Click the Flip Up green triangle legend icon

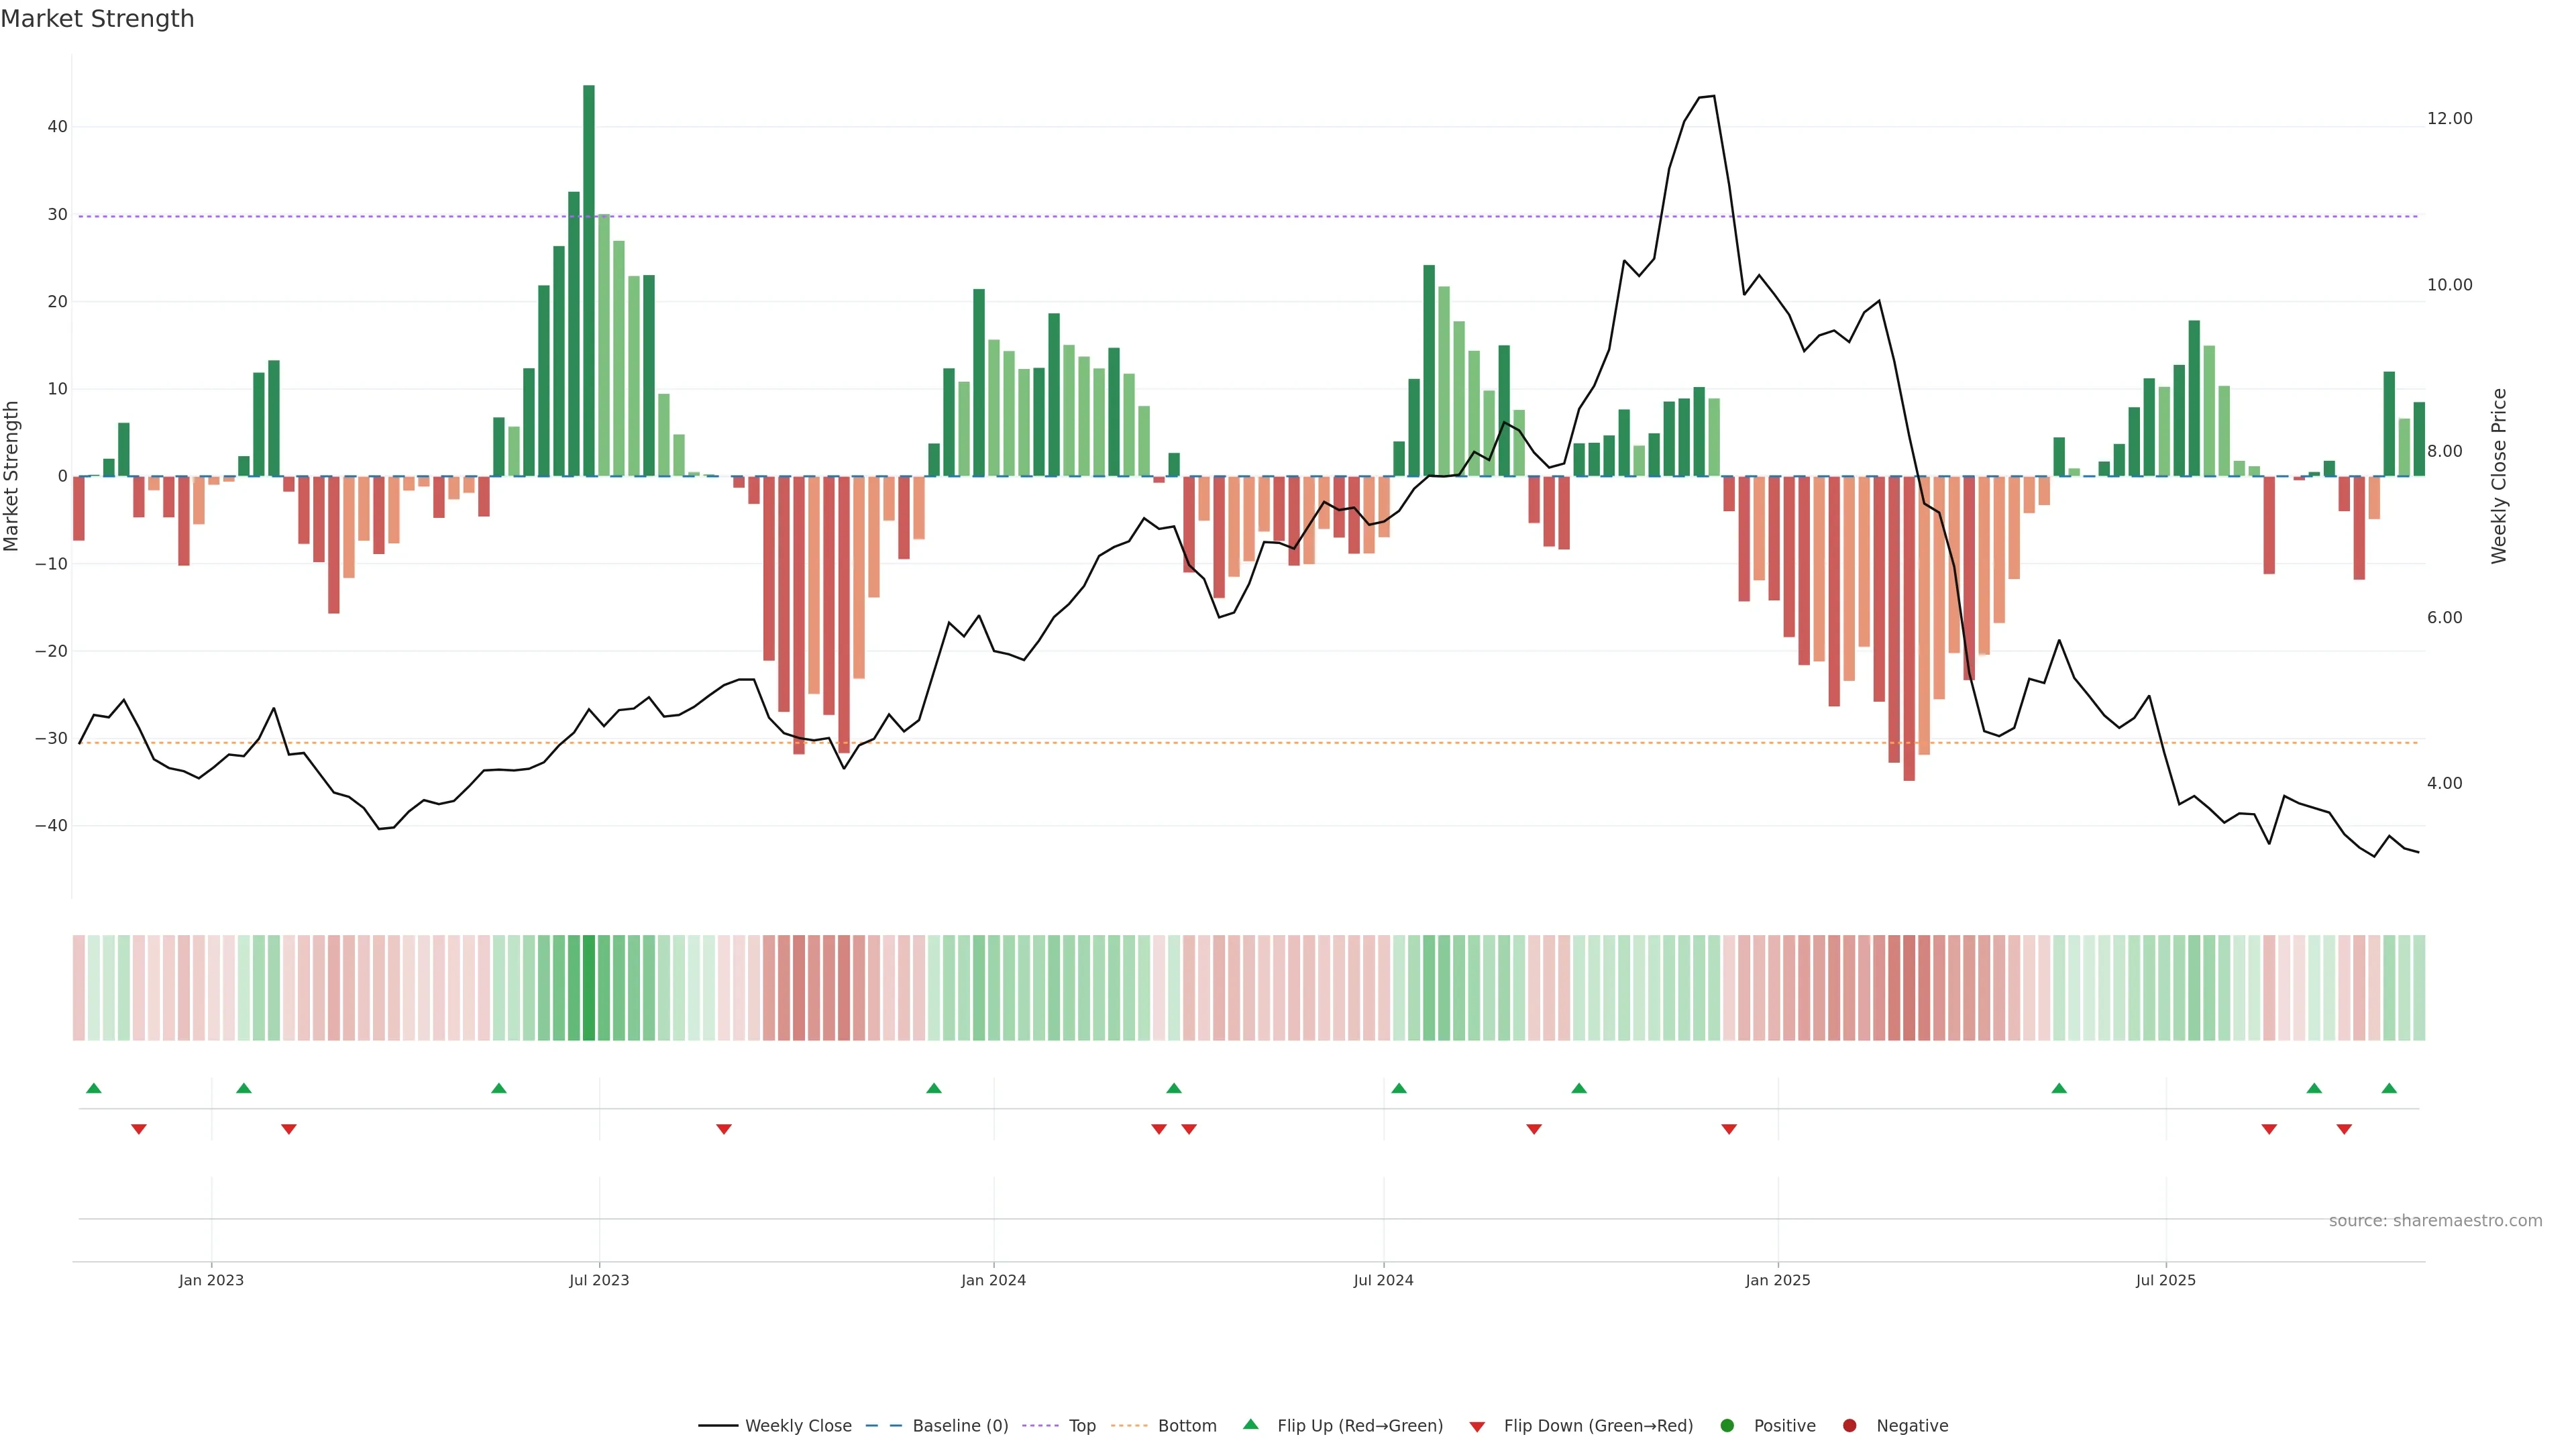click(x=1250, y=1424)
